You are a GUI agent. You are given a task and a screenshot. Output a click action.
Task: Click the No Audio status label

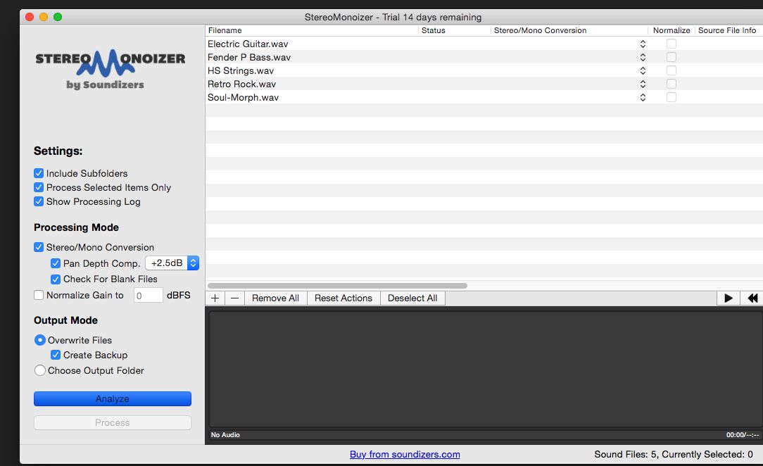tap(225, 435)
